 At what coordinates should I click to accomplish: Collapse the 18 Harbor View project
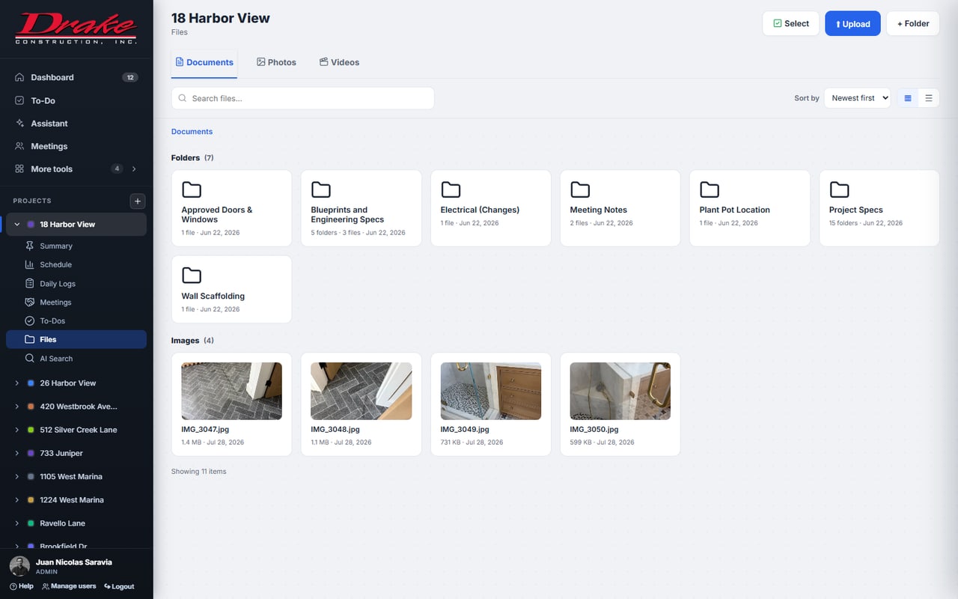pyautogui.click(x=17, y=225)
